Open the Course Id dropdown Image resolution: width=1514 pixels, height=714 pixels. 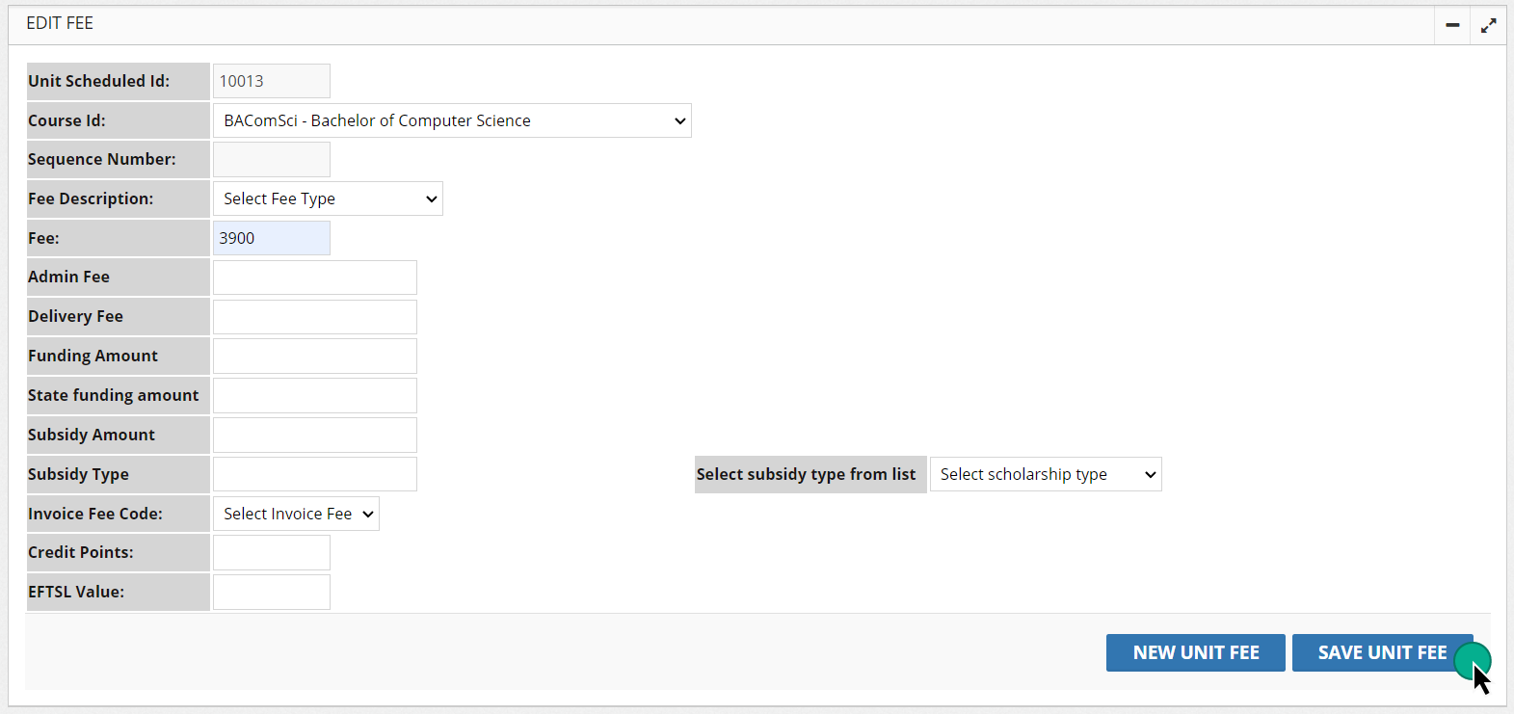click(x=451, y=120)
